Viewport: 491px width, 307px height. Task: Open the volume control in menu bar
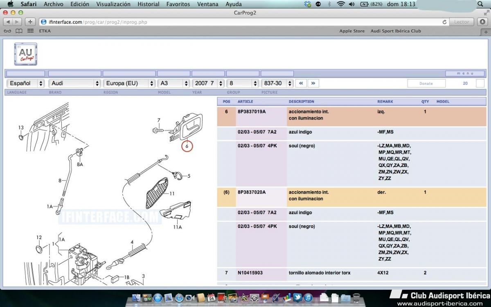pos(352,4)
